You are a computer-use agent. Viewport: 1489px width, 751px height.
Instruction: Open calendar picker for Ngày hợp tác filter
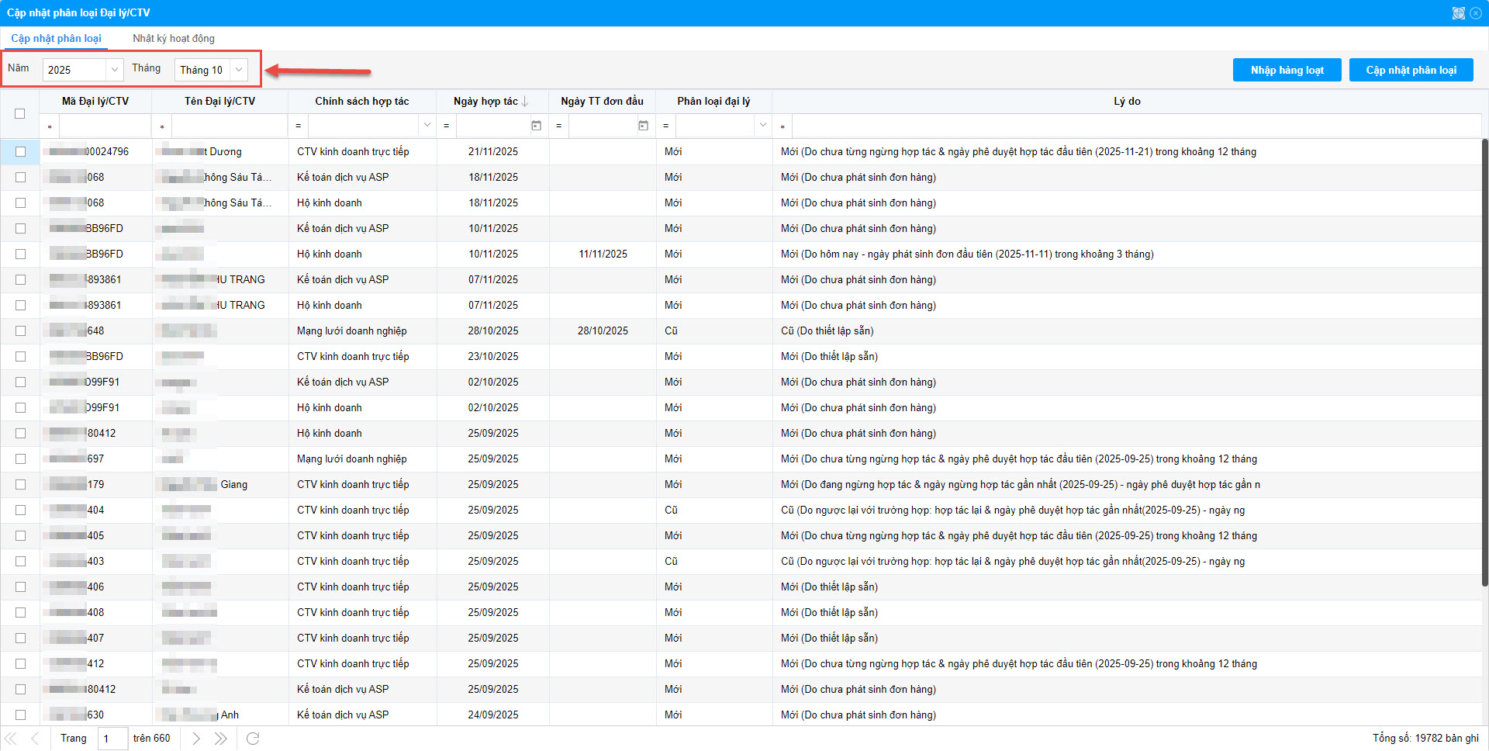point(536,126)
